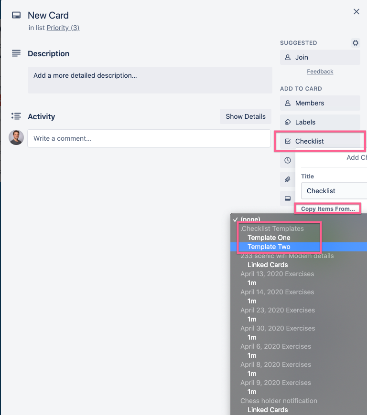
Task: Select 1m under April 13, 2020 Exercises
Action: [x=299, y=283]
